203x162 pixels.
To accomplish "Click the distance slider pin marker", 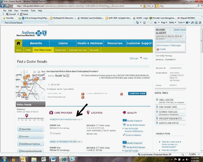I will [x=27, y=115].
